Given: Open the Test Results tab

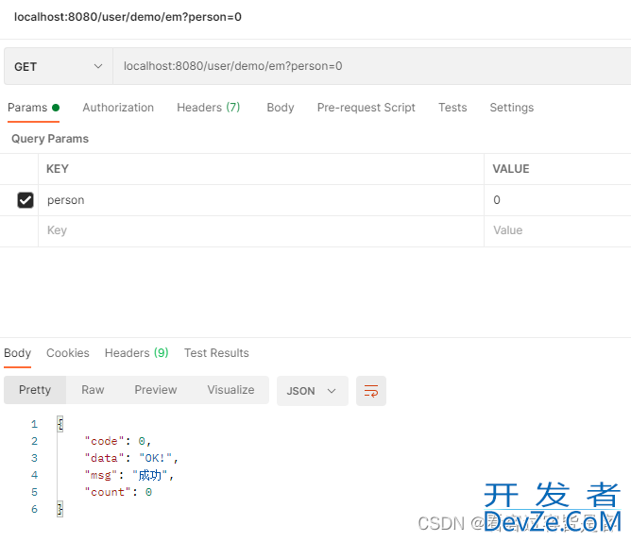Looking at the screenshot, I should [x=216, y=353].
